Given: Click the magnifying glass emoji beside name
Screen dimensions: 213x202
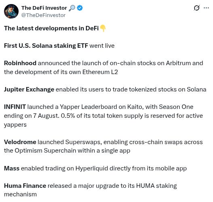Looking at the screenshot, I should click(x=72, y=8).
